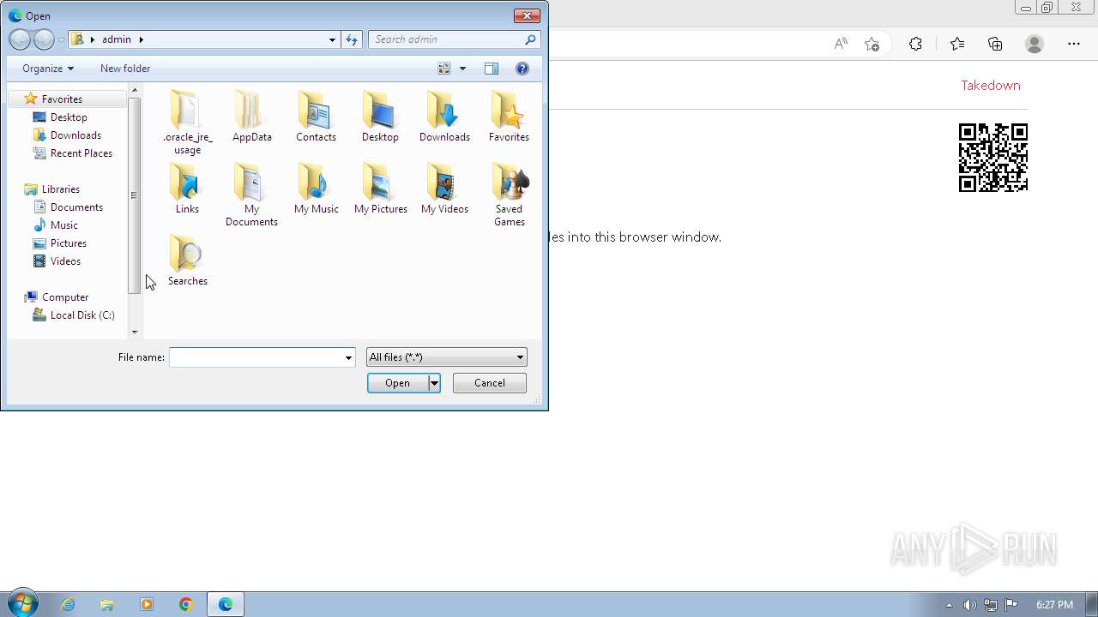Create a New folder
This screenshot has width=1098, height=617.
point(125,69)
